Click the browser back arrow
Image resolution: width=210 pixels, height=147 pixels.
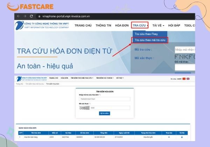coord(18,16)
